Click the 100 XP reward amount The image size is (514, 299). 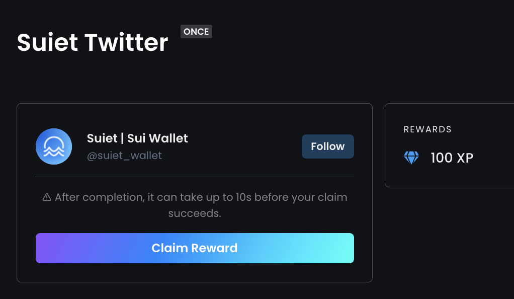pyautogui.click(x=452, y=158)
